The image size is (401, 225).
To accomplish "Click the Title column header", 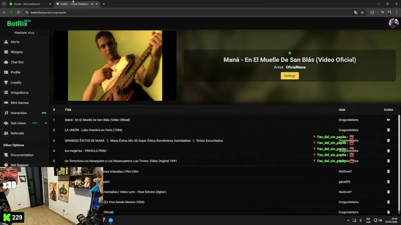I will 68,110.
